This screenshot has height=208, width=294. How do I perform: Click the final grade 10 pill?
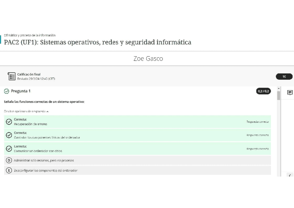284,77
